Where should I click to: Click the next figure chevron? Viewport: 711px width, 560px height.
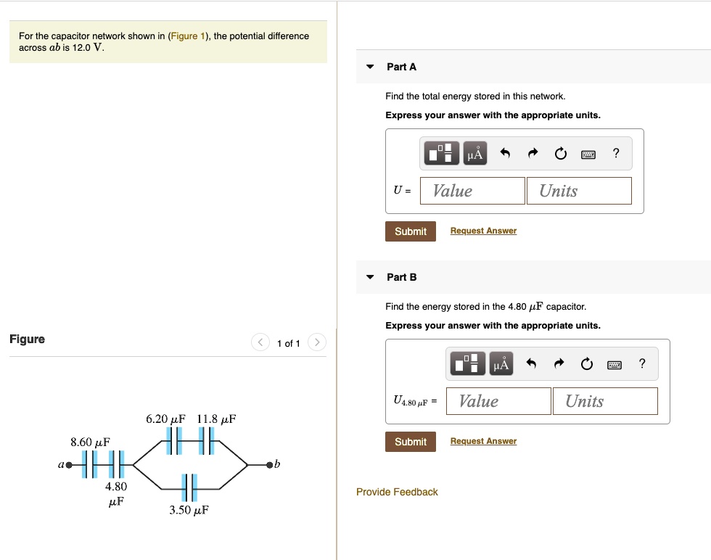coord(316,342)
